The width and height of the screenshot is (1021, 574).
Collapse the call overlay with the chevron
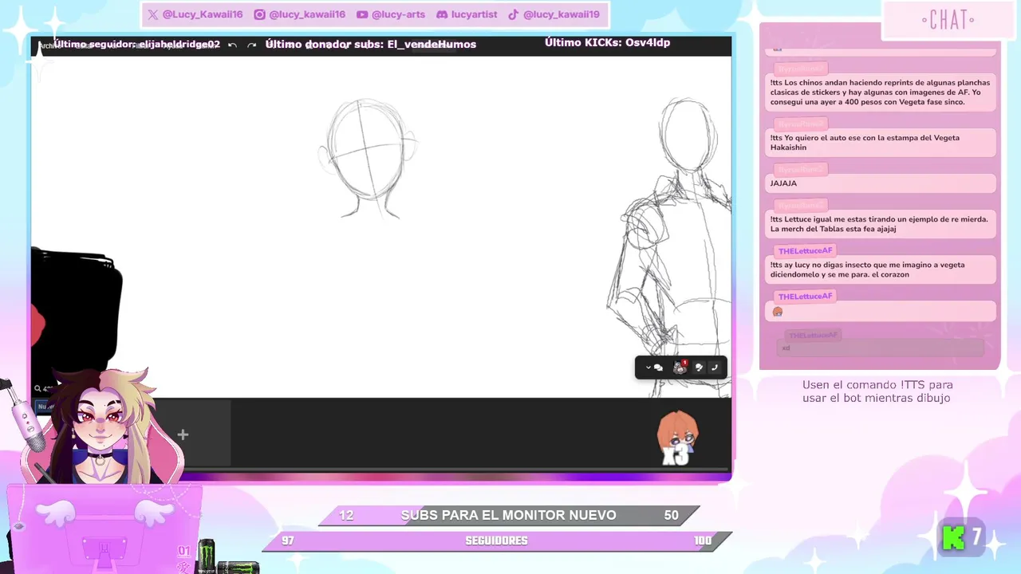point(648,368)
